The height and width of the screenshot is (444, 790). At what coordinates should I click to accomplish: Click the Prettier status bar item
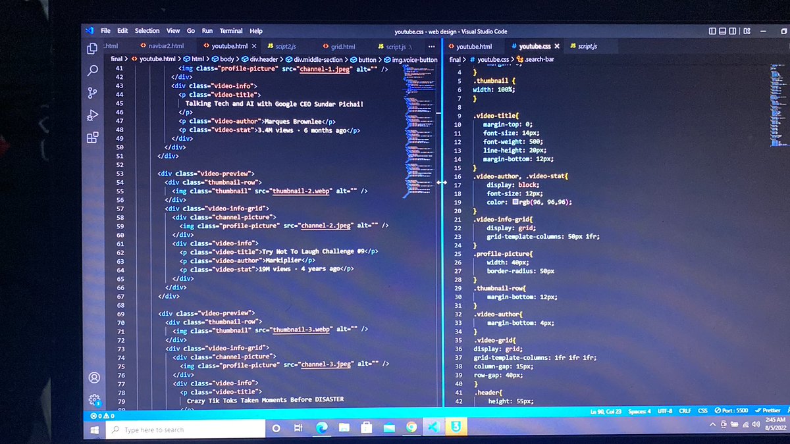tap(768, 411)
